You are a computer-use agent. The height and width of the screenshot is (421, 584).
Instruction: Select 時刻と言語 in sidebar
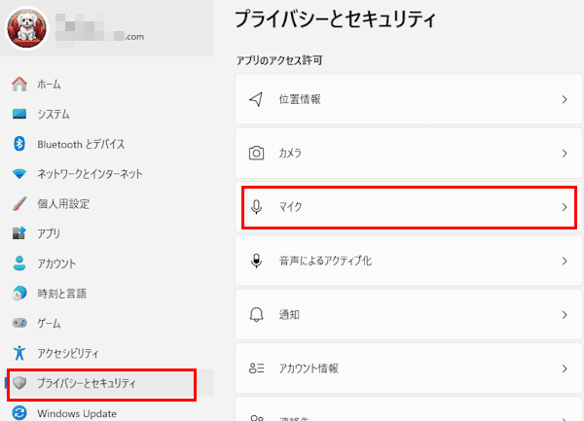(x=107, y=293)
